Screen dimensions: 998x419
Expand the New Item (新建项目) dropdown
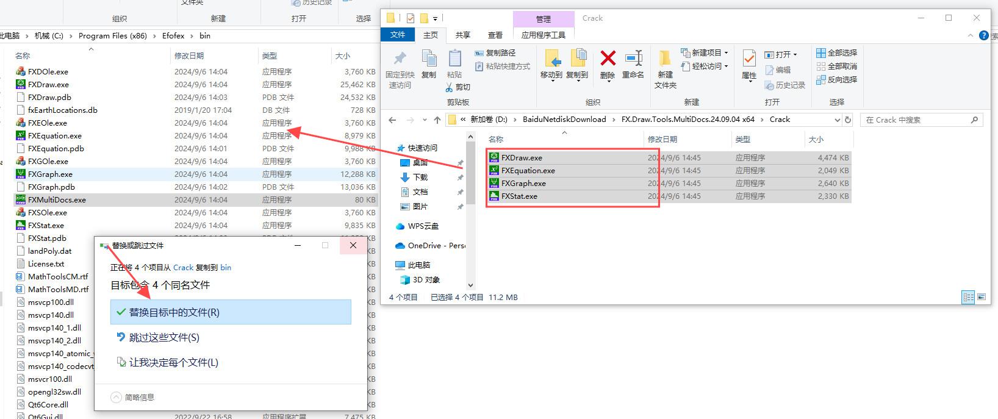click(705, 53)
